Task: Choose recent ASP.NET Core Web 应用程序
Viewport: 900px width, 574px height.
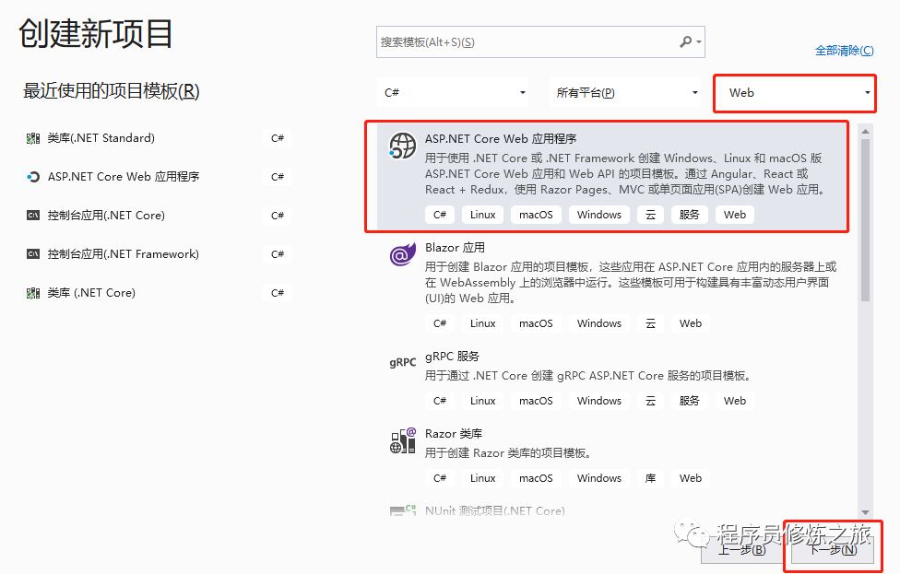Action: [x=158, y=177]
